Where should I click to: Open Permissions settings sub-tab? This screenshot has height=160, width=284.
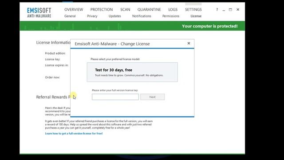pyautogui.click(x=171, y=16)
